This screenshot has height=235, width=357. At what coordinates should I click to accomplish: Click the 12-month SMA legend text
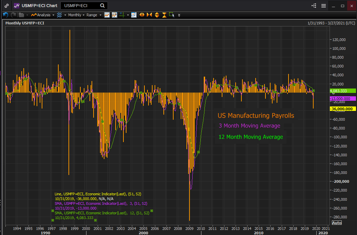point(102,213)
